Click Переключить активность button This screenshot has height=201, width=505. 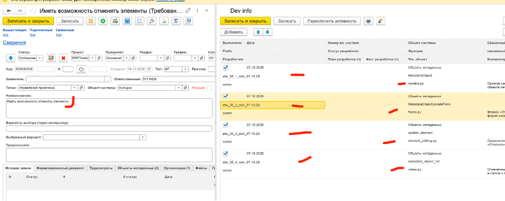[332, 21]
